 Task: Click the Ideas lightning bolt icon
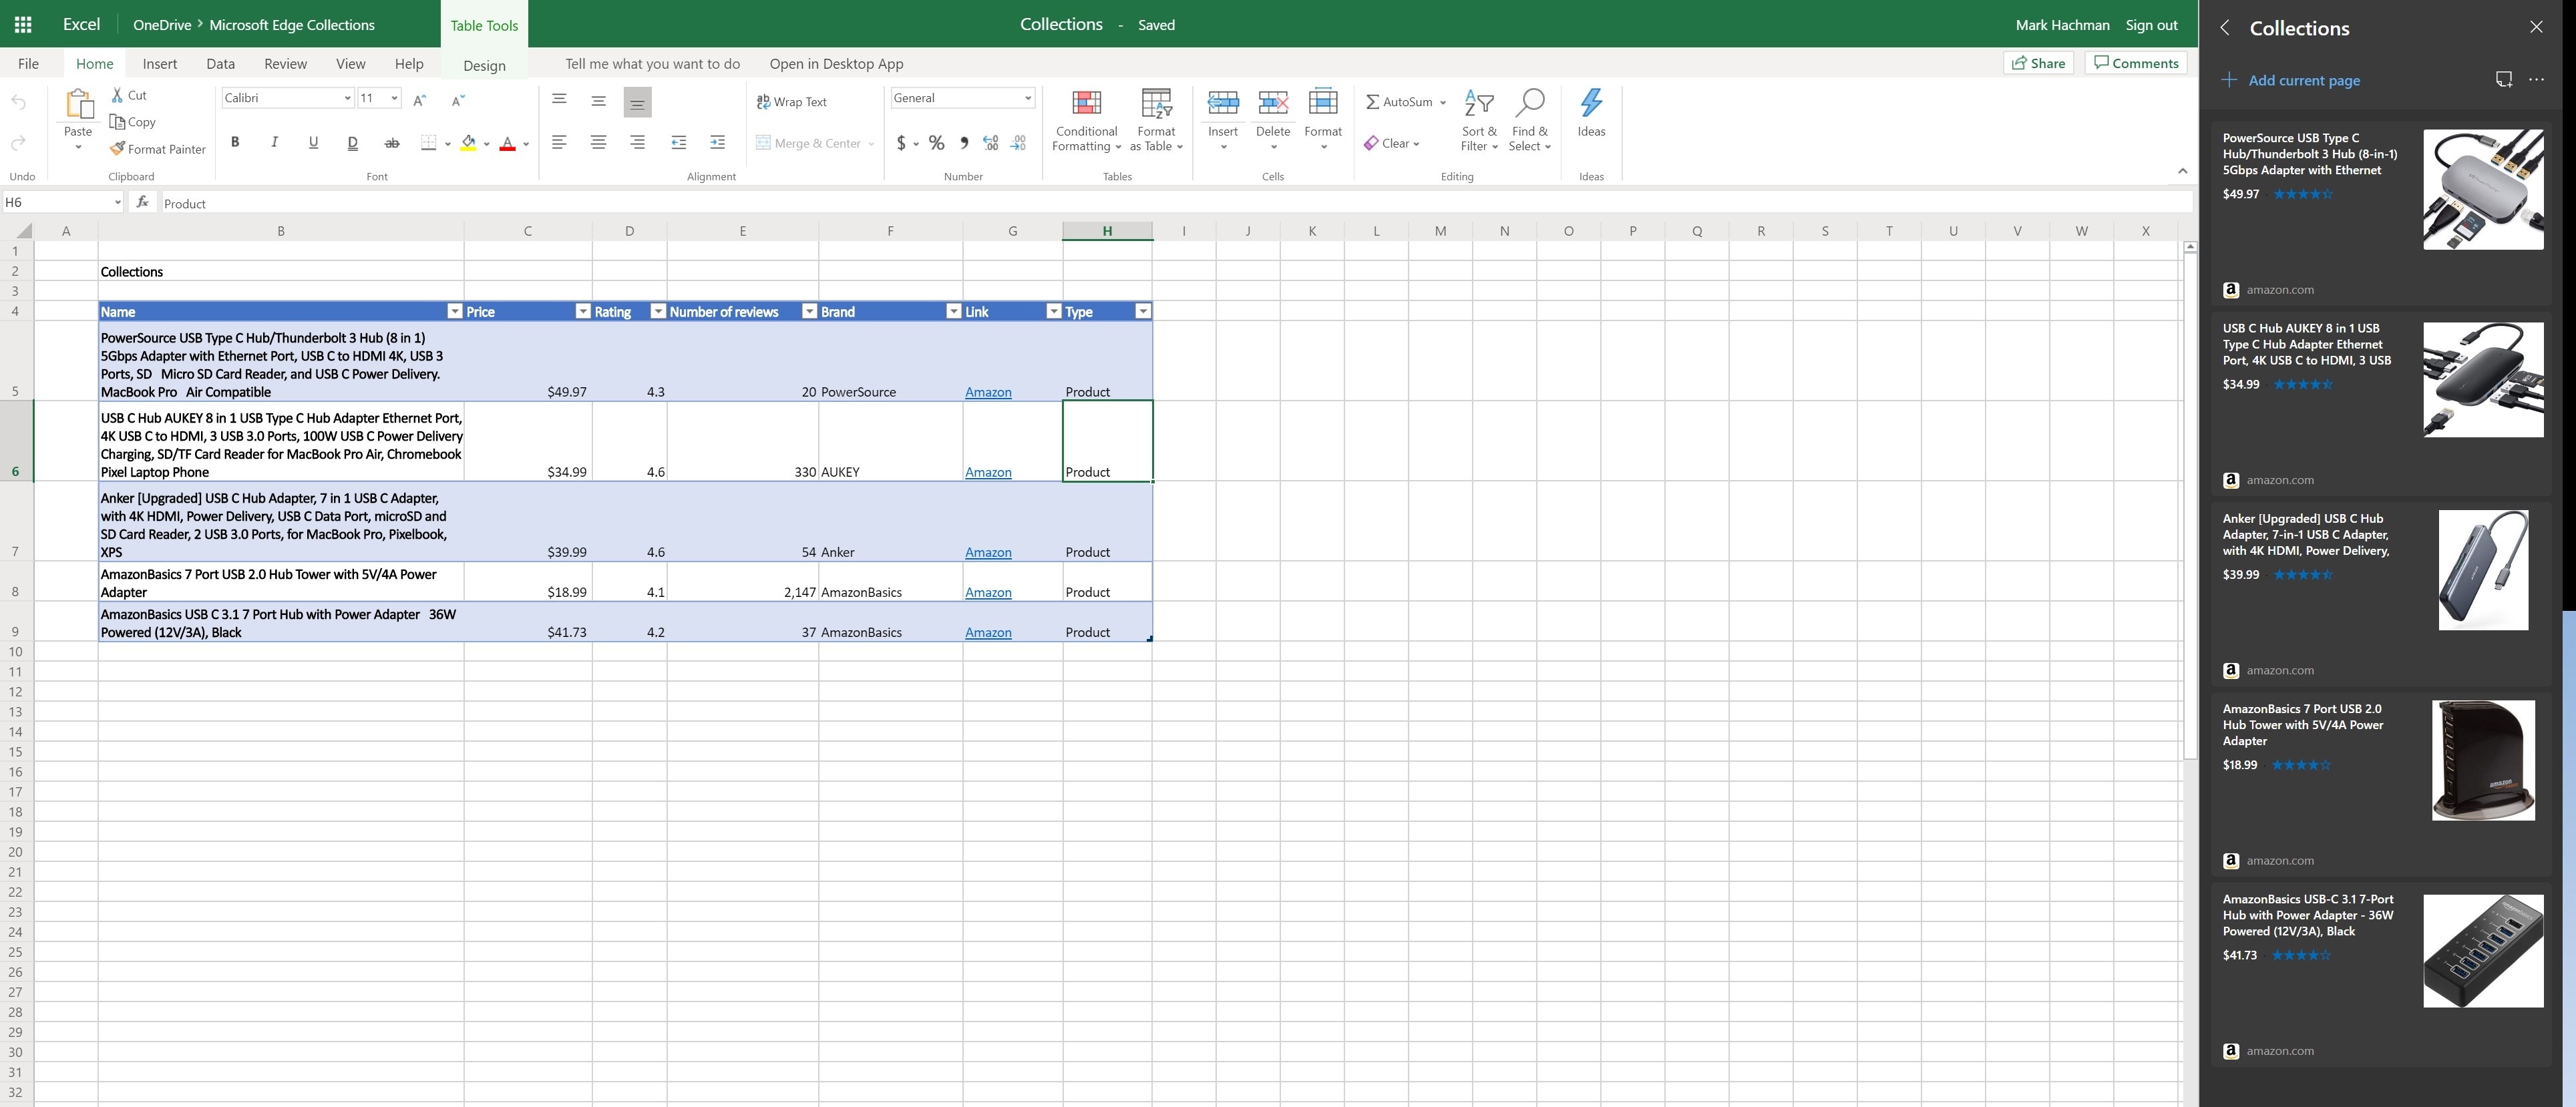point(1590,102)
